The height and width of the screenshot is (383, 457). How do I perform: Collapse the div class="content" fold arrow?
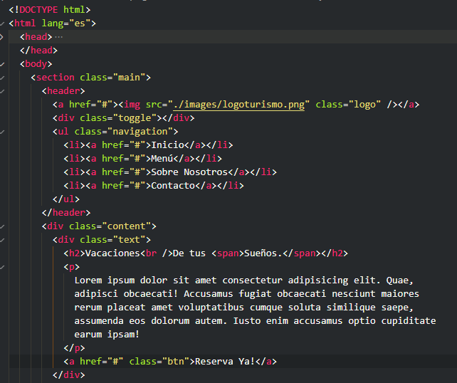(2, 226)
